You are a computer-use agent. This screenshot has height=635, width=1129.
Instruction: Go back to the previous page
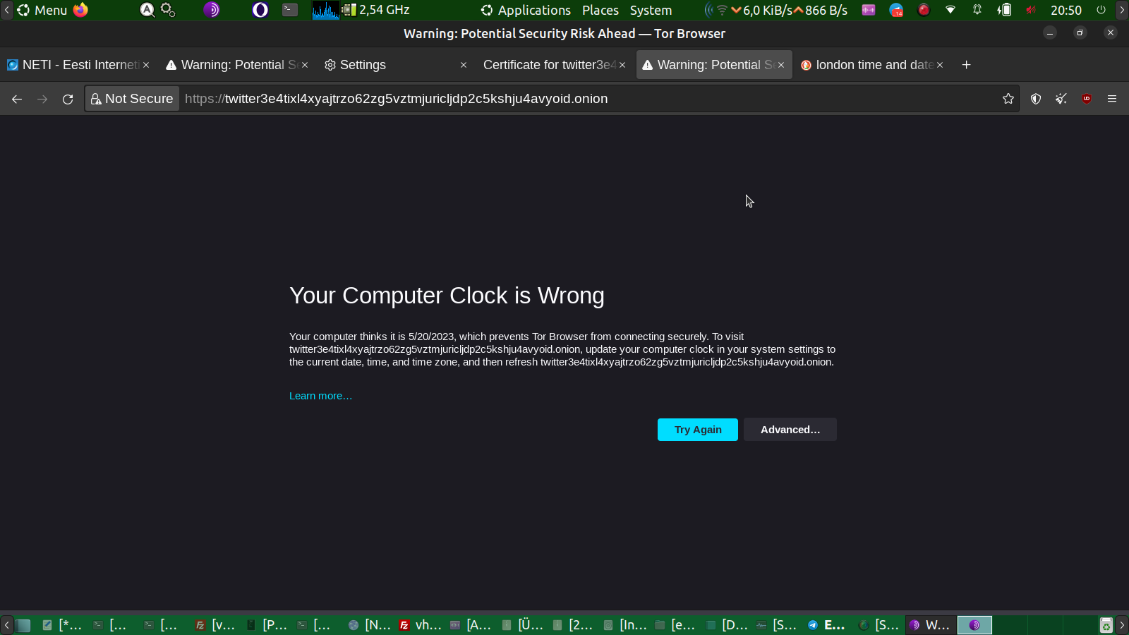point(17,99)
